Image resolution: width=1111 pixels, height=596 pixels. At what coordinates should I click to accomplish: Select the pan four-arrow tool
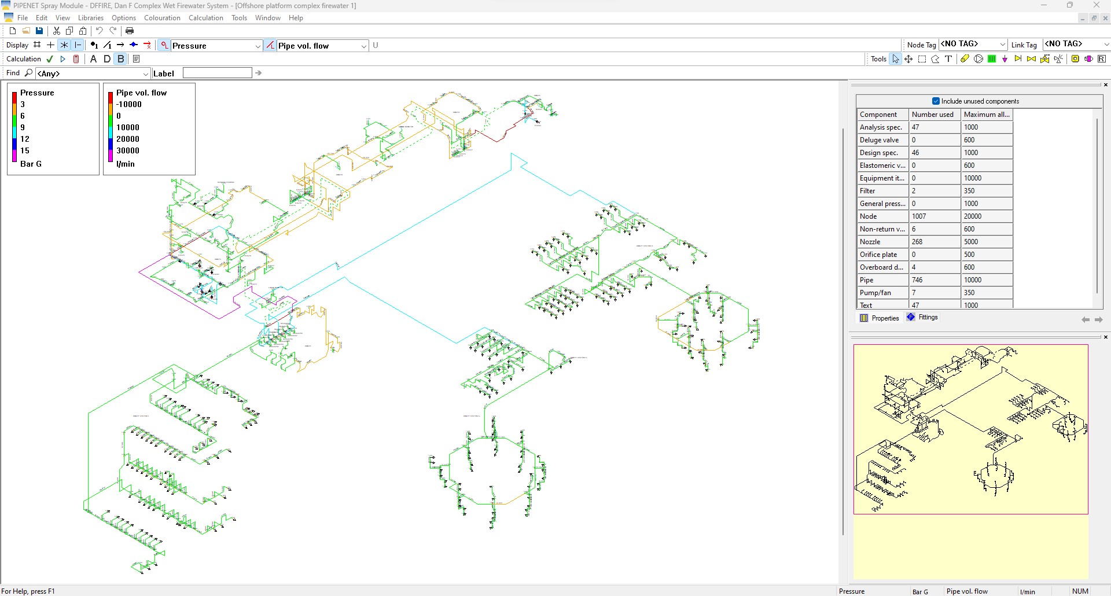[908, 59]
